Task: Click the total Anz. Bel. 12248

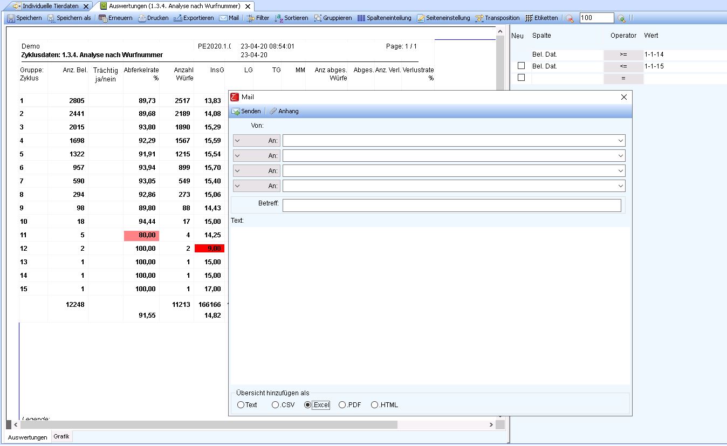Action: click(x=75, y=305)
